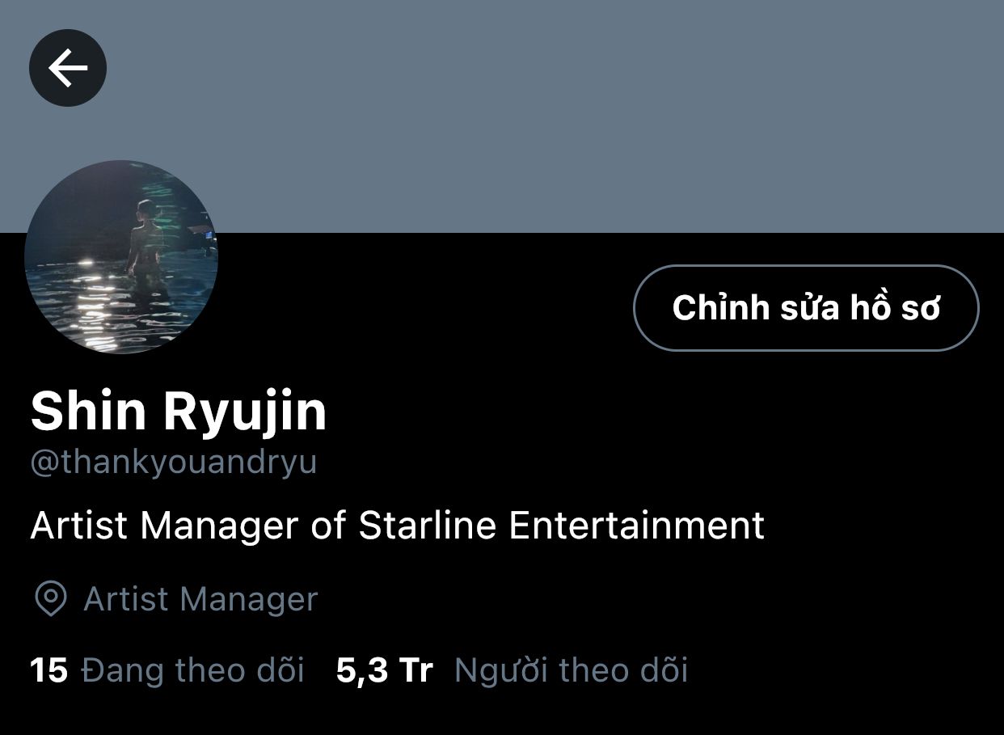Select the display name Shin Ryujin

tap(179, 411)
